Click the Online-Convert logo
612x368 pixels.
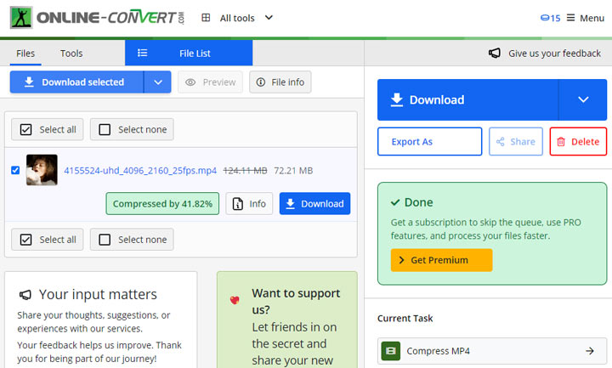pyautogui.click(x=97, y=18)
